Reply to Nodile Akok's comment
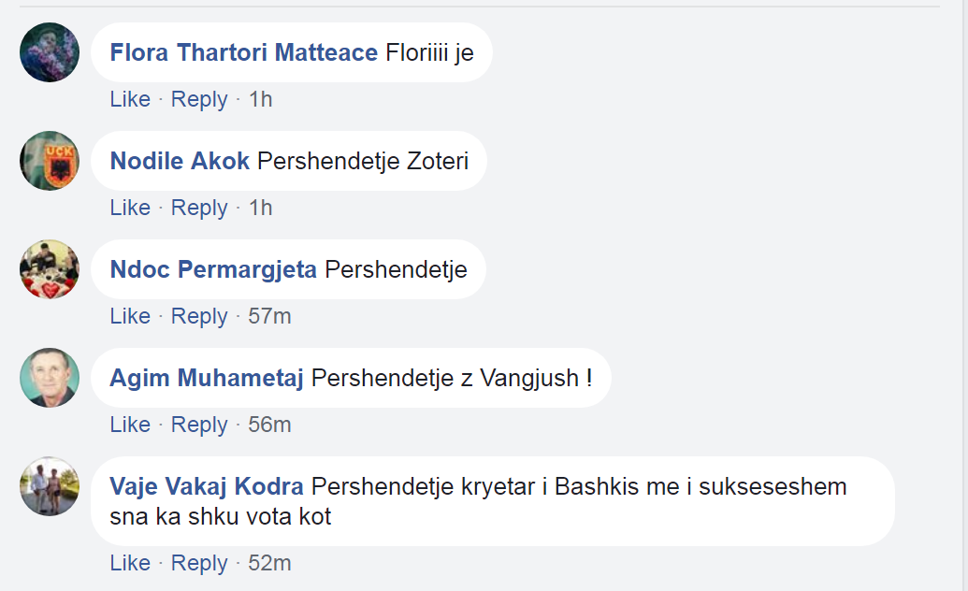Viewport: 968px width, 591px height. click(199, 208)
